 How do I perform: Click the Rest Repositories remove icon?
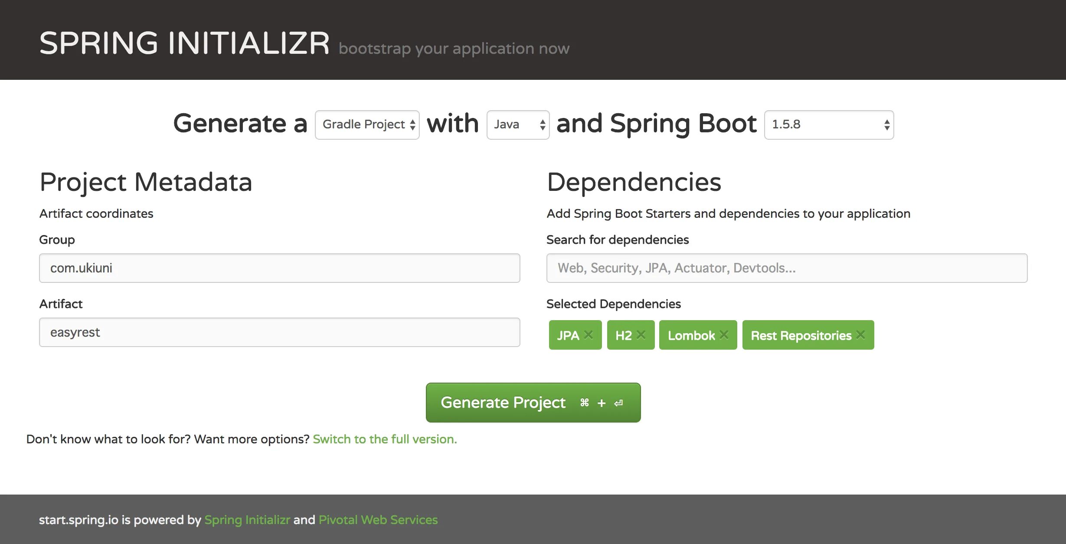pyautogui.click(x=862, y=335)
